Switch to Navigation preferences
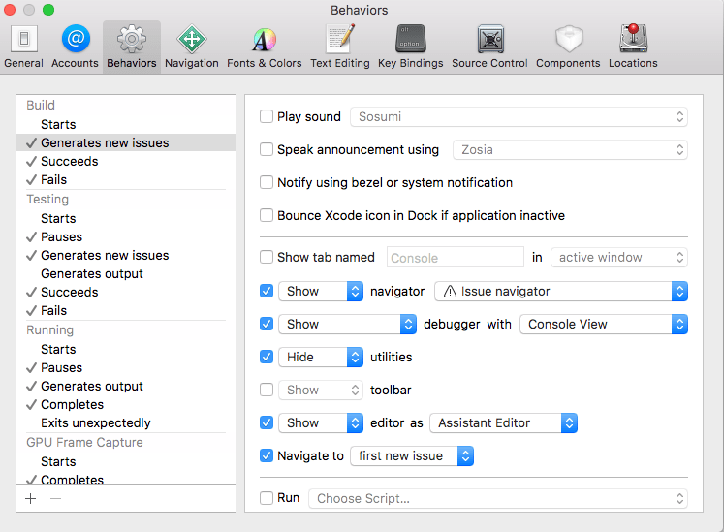The image size is (724, 532). coord(191,47)
